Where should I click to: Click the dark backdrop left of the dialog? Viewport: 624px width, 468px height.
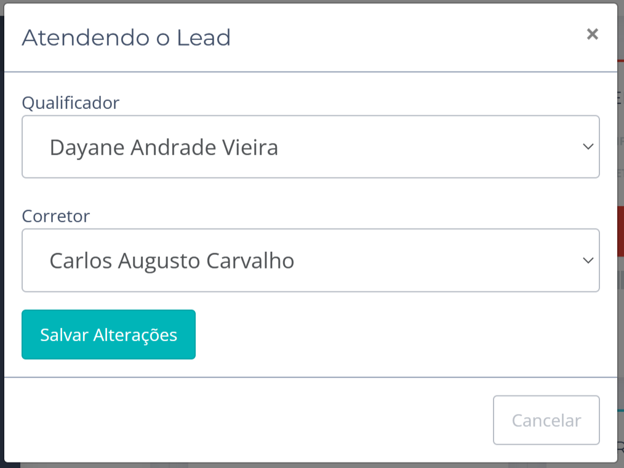coord(2,246)
